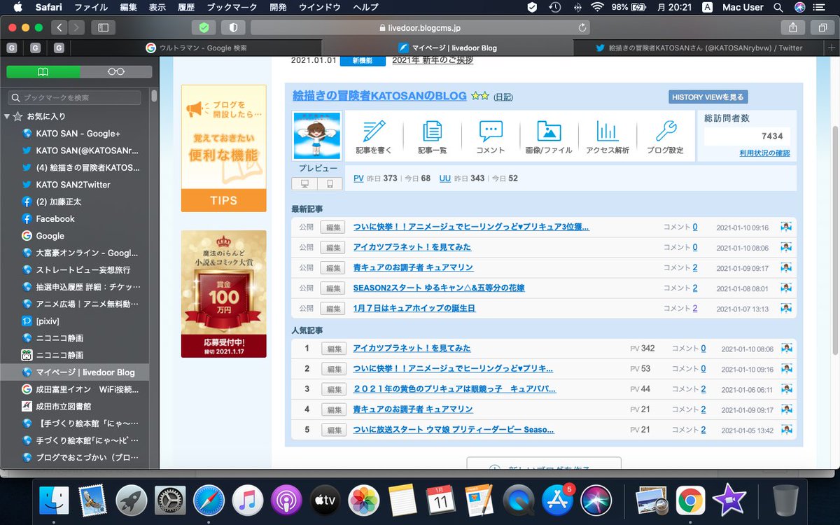Viewport: 840px width, 525px height.
Task: Select the マイページ | livedoor Blog tab
Action: click(x=447, y=48)
